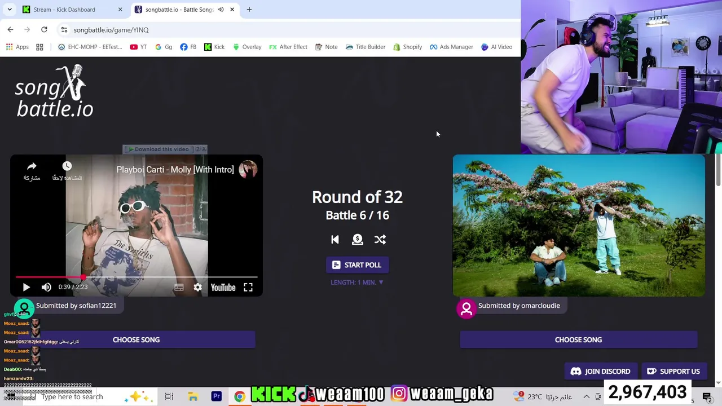Close the Download this video overlay
Screen dimensions: 722x406
[x=204, y=149]
